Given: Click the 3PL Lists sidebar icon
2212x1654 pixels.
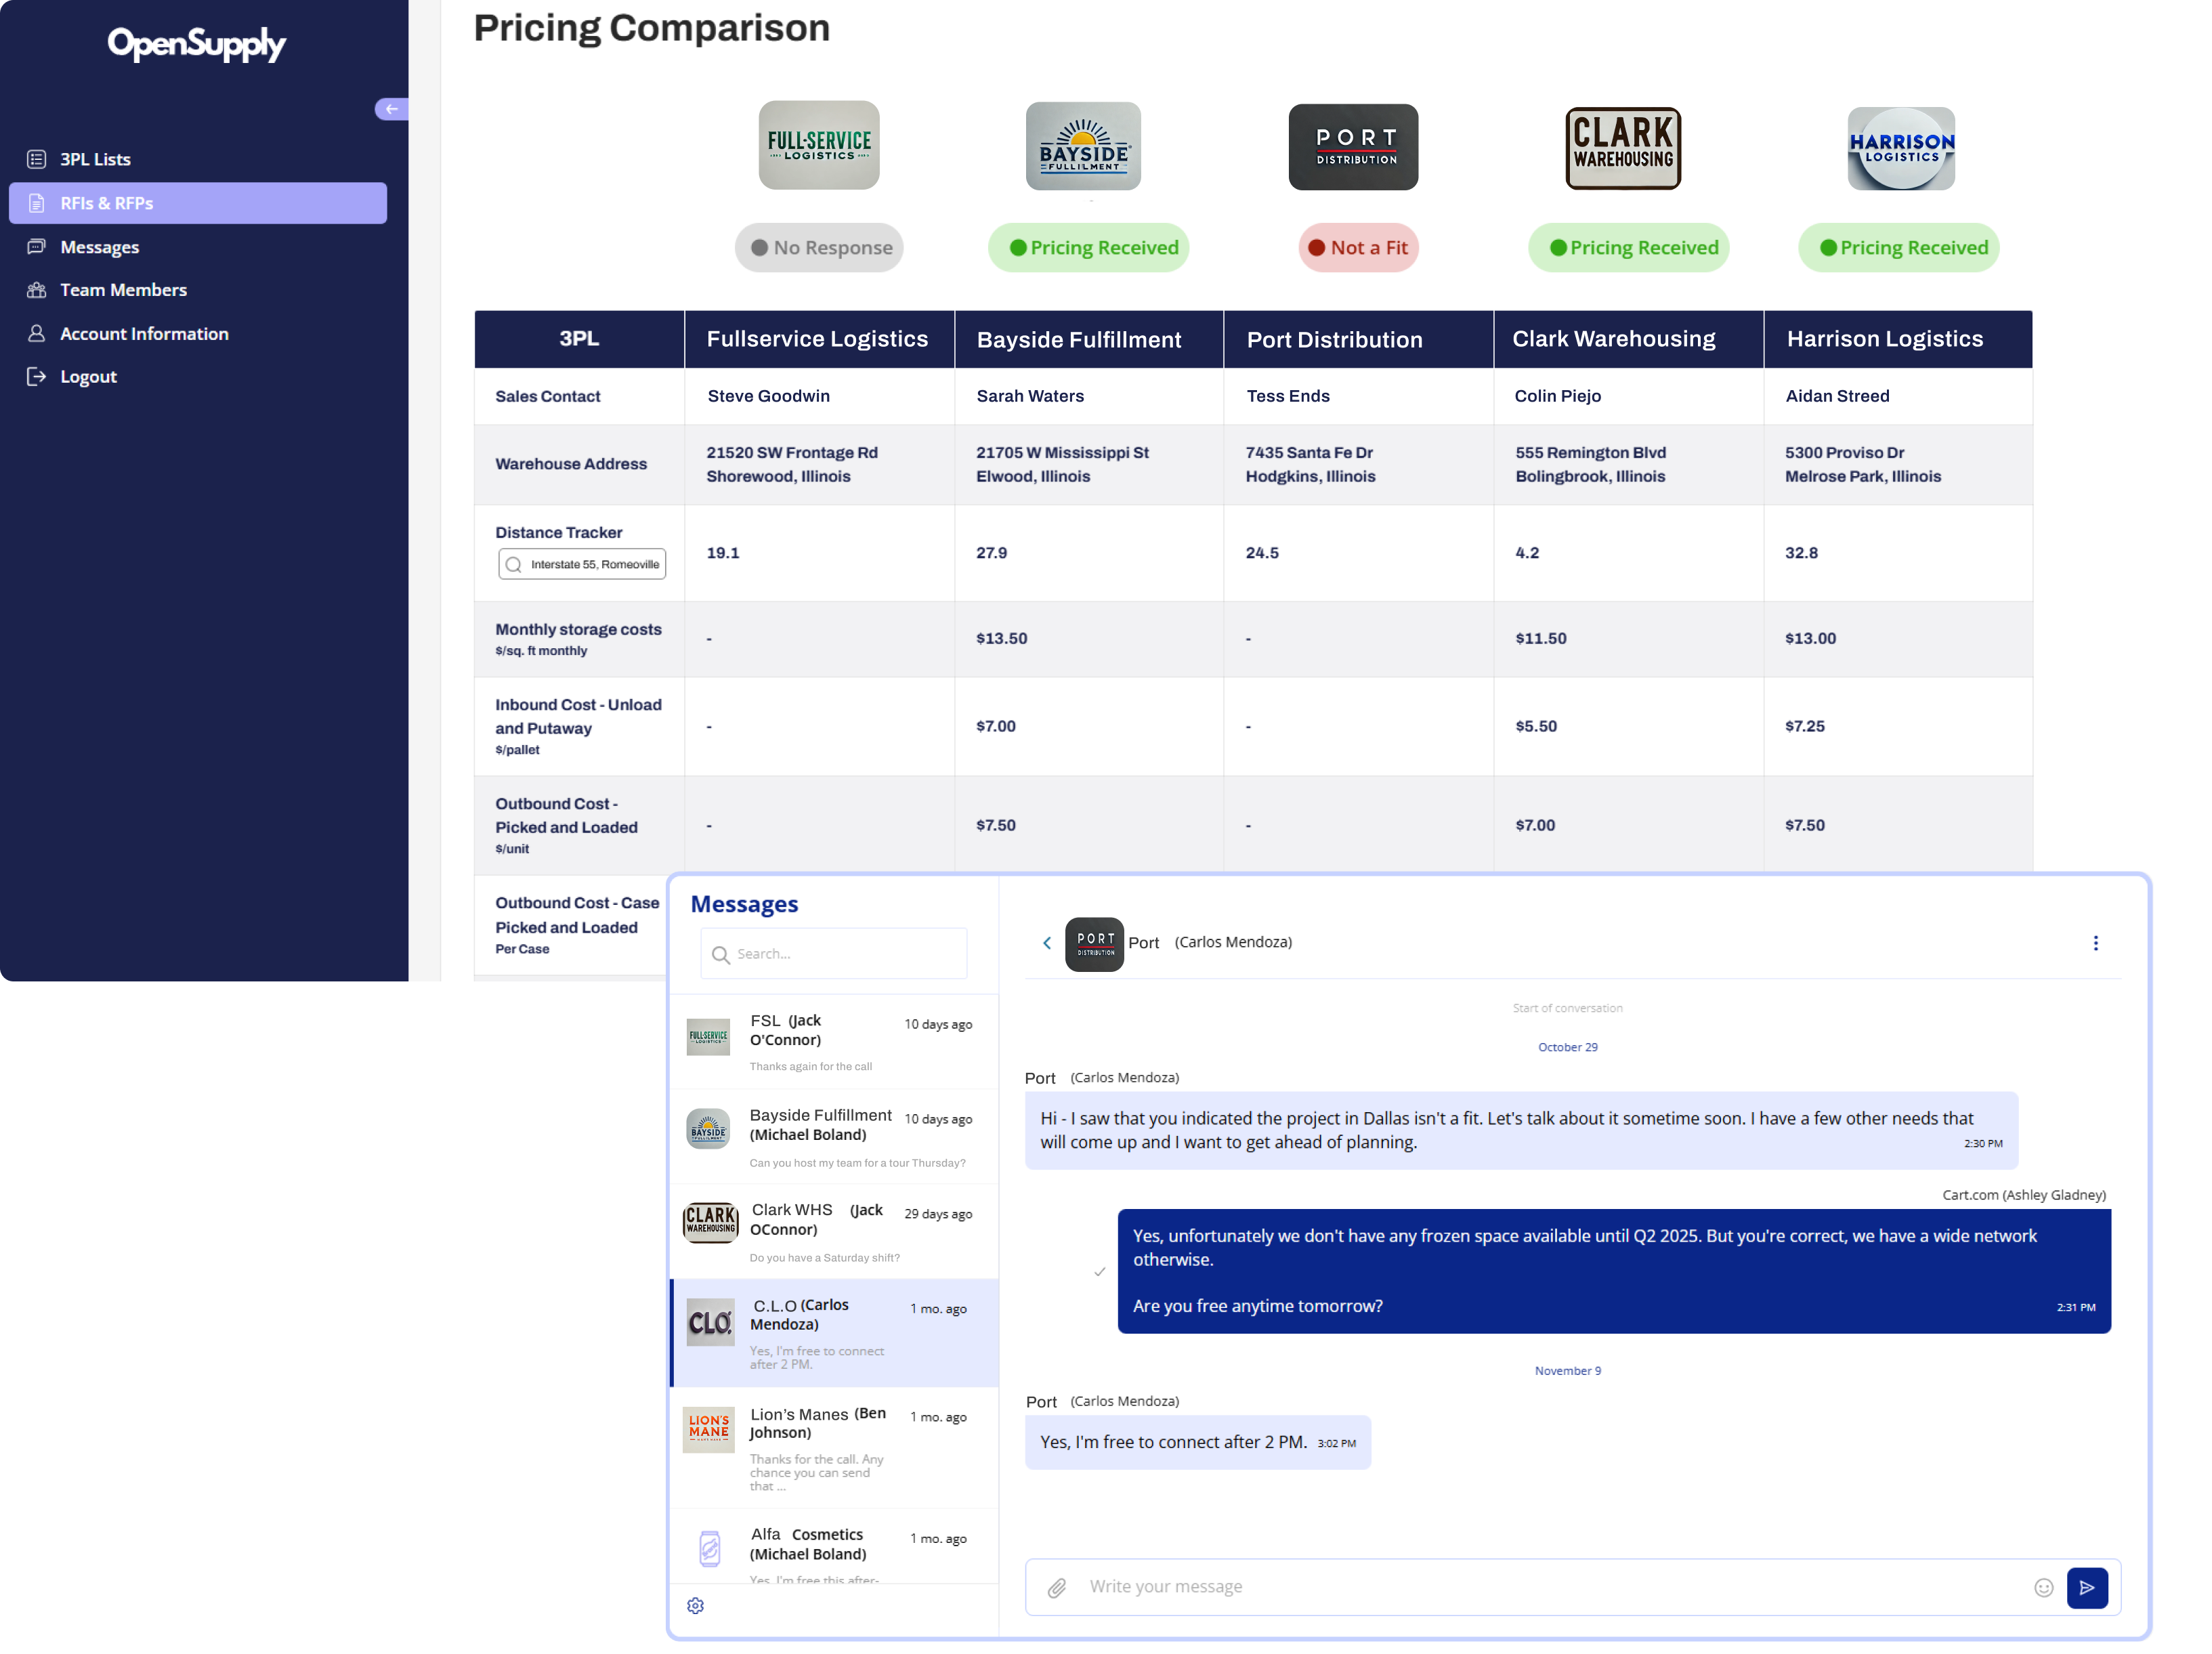Looking at the screenshot, I should click(x=37, y=159).
